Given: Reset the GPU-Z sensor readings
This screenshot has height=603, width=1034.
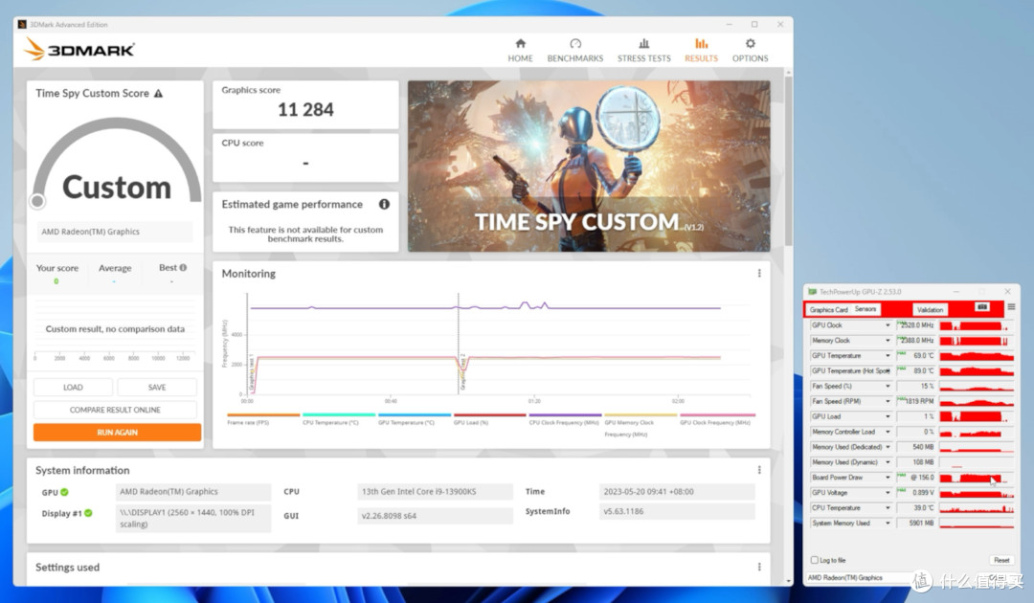Looking at the screenshot, I should 1001,560.
